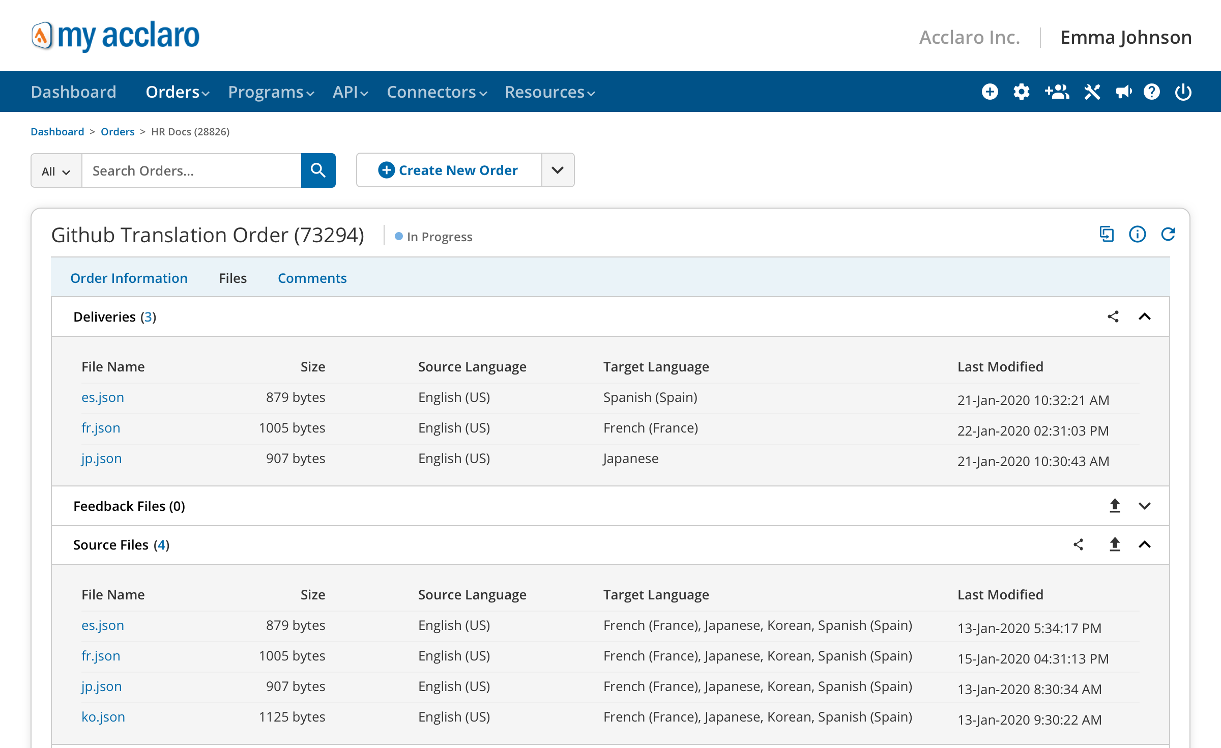Open the API menu

coord(350,92)
